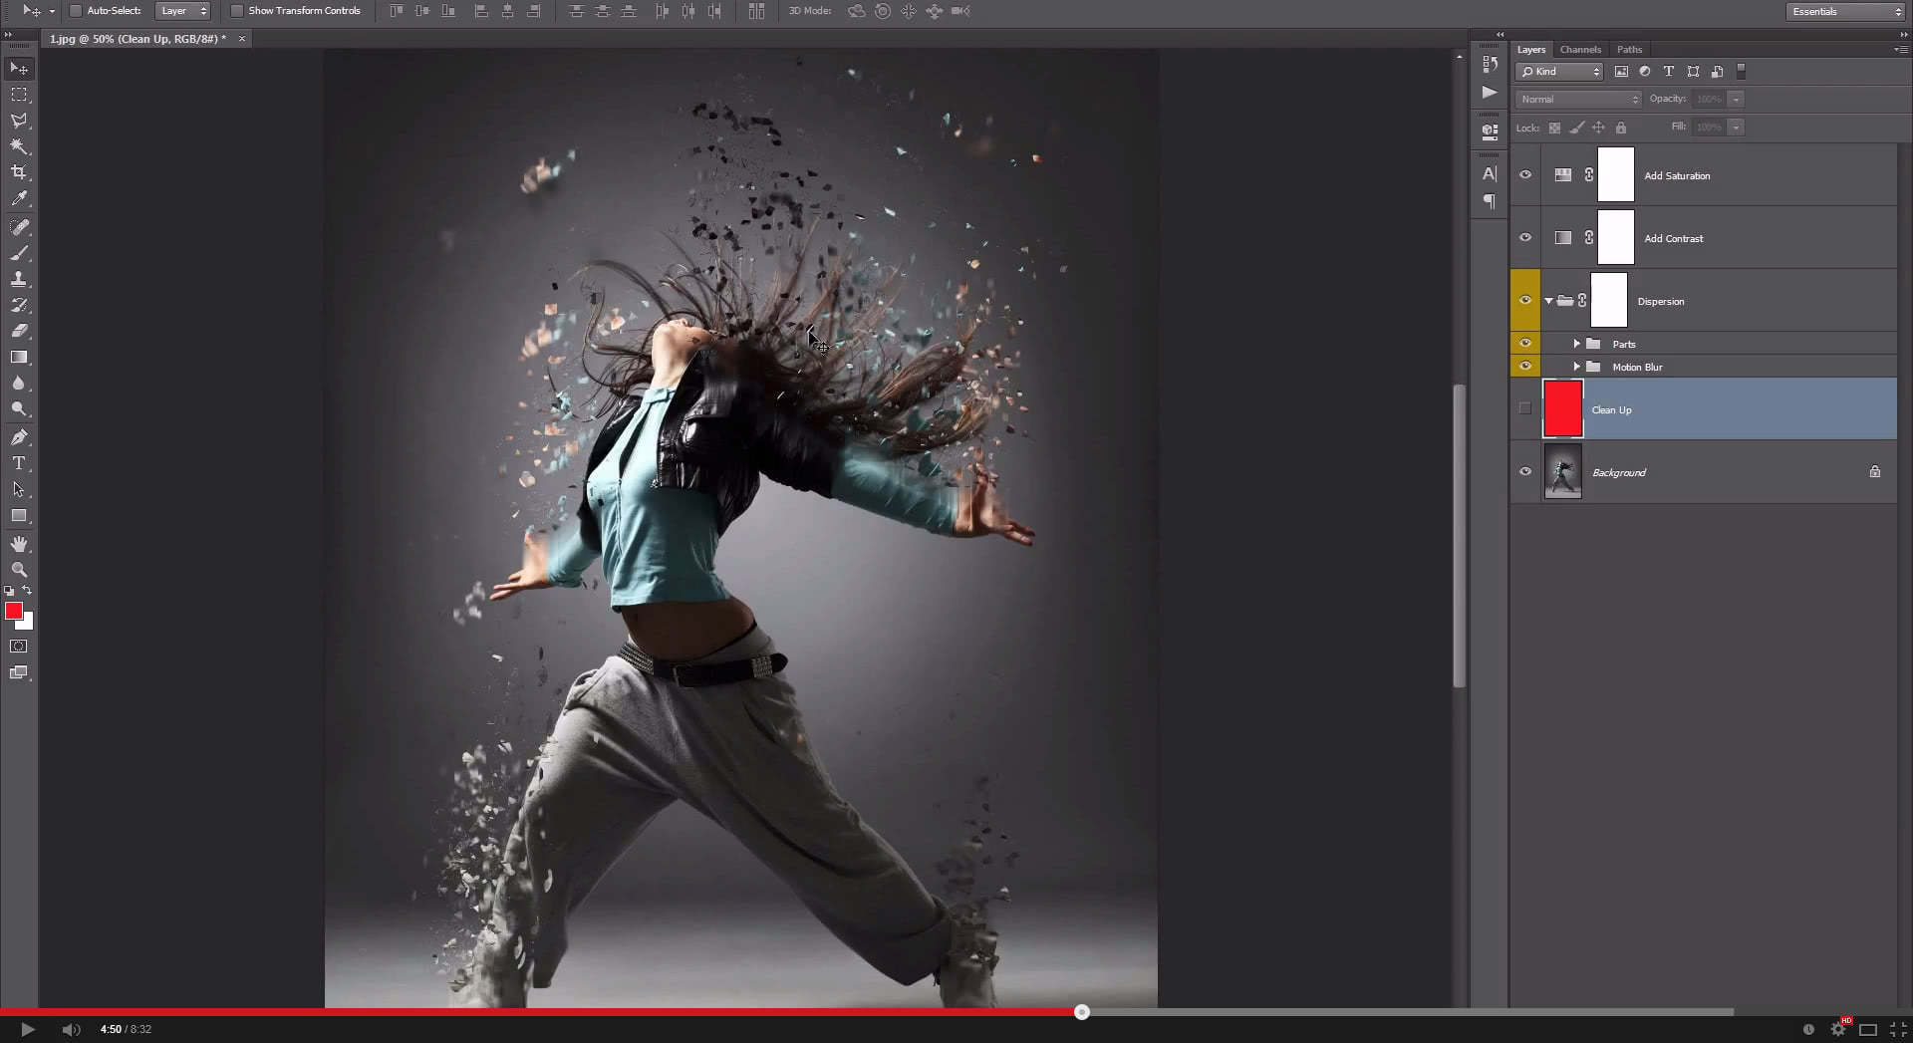Expand the Motion Blur layer group
The width and height of the screenshot is (1913, 1043).
[x=1577, y=367]
